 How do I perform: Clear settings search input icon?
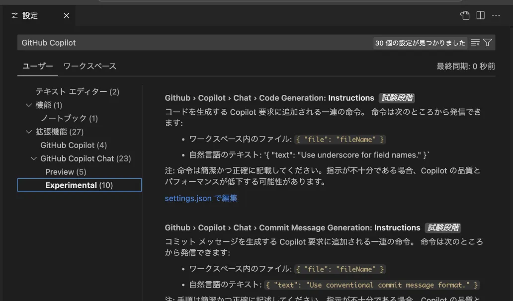pos(475,43)
